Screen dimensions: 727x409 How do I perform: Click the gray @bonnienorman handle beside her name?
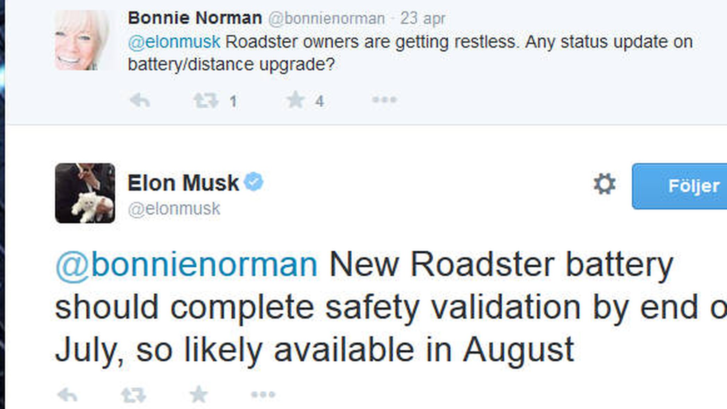(326, 18)
